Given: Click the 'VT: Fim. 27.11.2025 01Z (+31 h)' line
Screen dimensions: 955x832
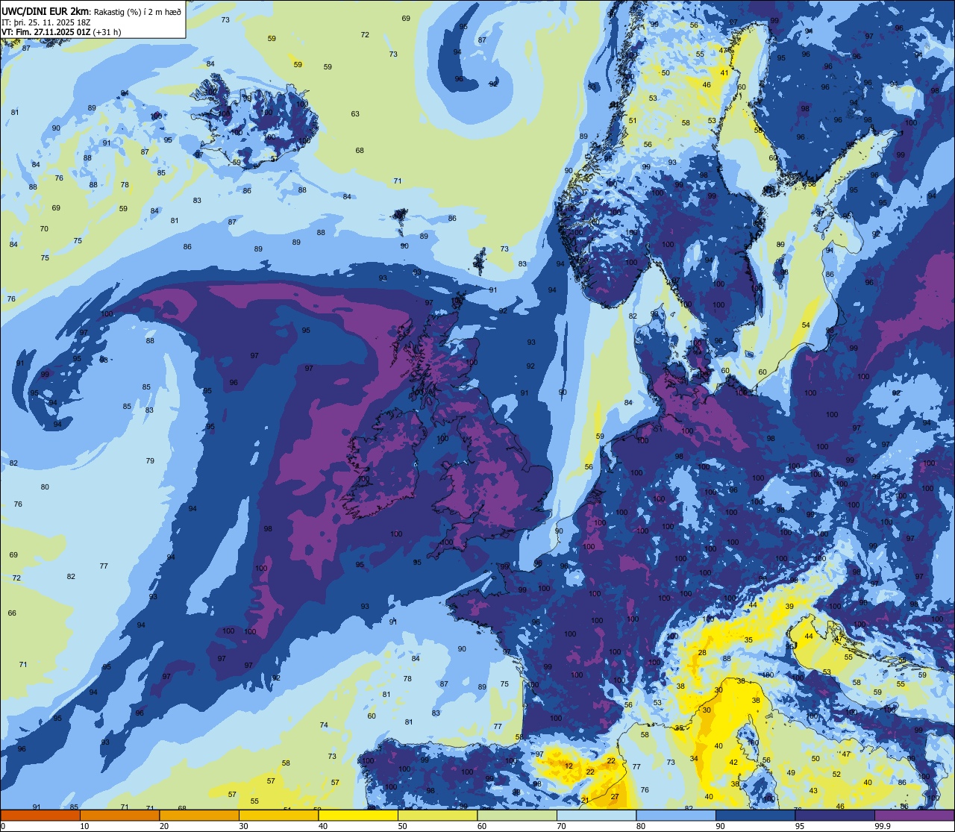Looking at the screenshot, I should pos(61,32).
